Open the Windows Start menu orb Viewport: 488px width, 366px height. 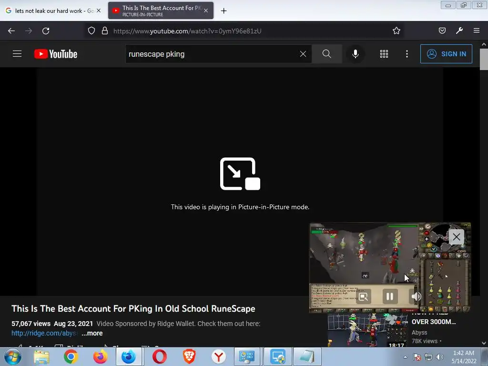pos(13,356)
